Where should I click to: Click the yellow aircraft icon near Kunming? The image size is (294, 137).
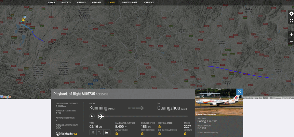(x=23, y=20)
